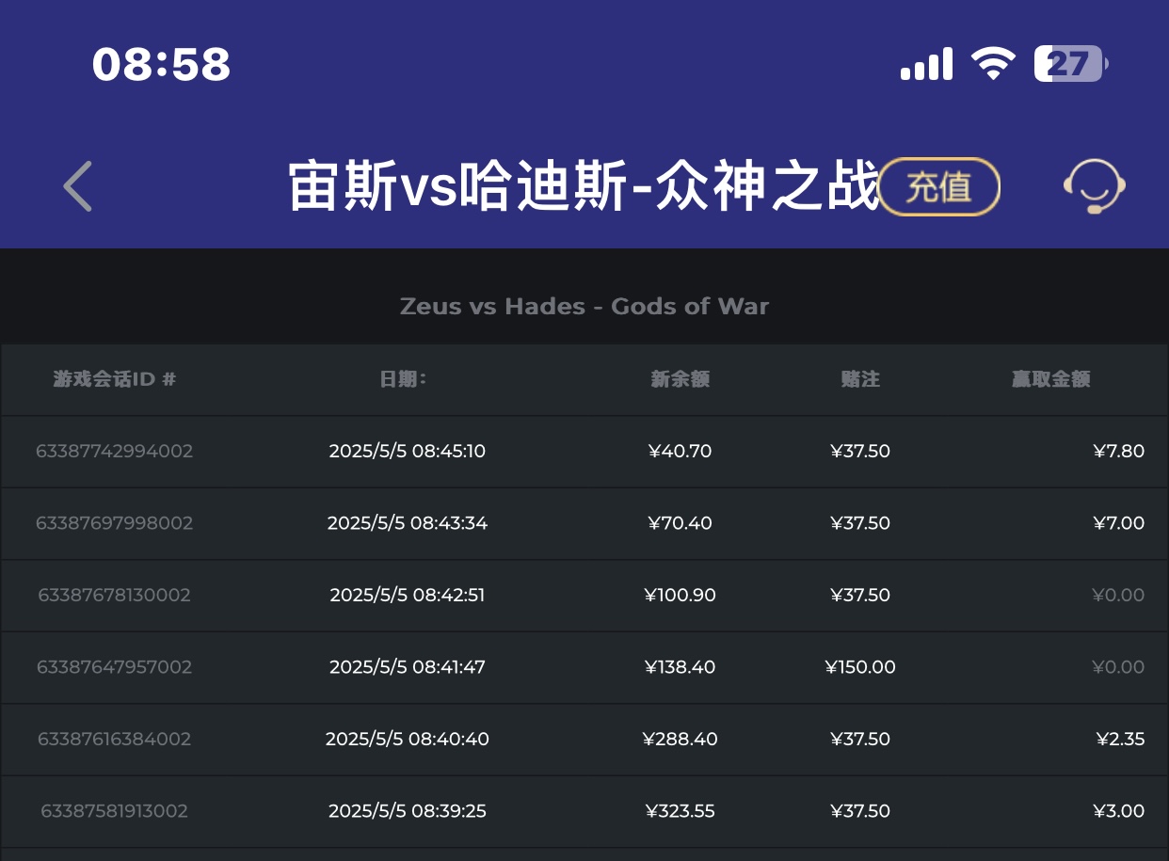Open session ID 63387678130002
Screen dimensions: 1169x861
pyautogui.click(x=115, y=595)
